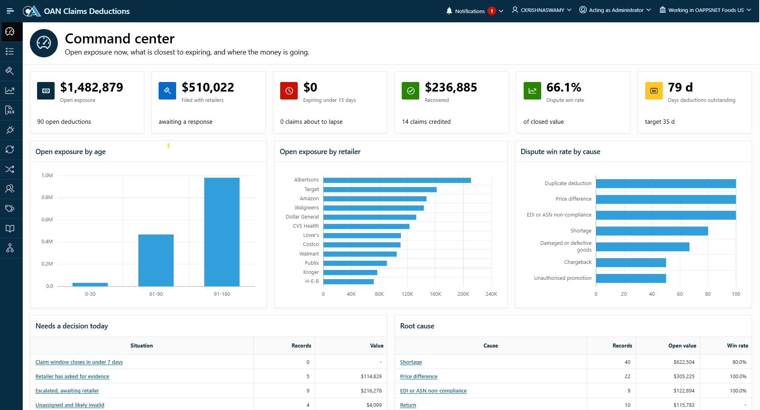
Task: Open the Shortage root cause link
Action: pyautogui.click(x=411, y=362)
